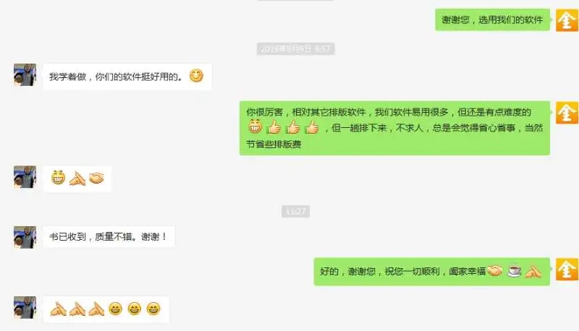Click the orange sender avatar beside "谢谢您，选用我们的软件"
This screenshot has width=579, height=331.
coord(567,20)
